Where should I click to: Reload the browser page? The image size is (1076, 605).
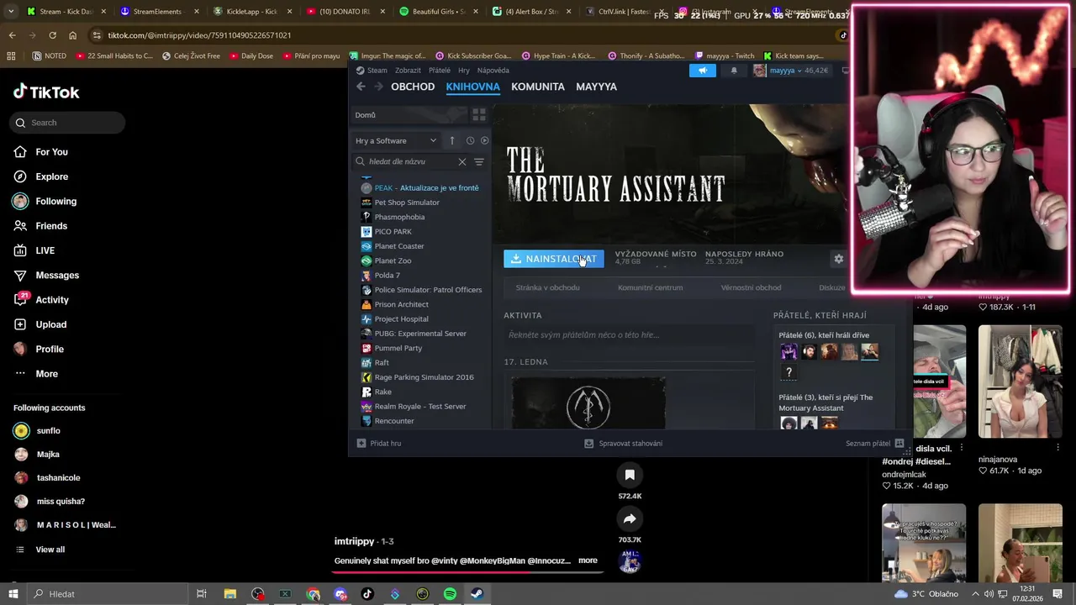pyautogui.click(x=52, y=35)
